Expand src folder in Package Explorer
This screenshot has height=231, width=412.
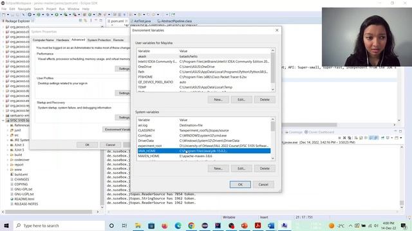[8, 135]
